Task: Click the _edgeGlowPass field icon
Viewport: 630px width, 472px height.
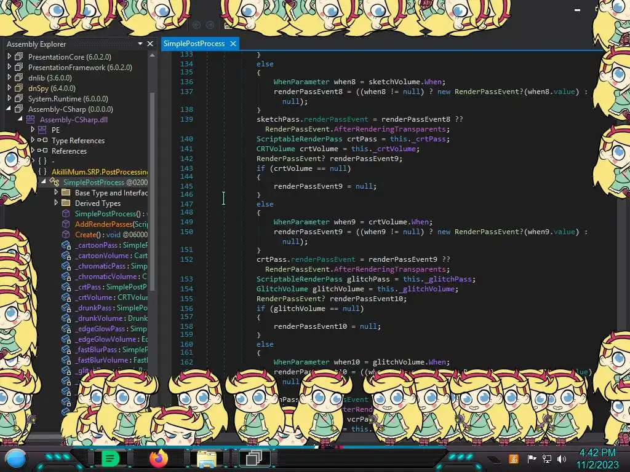Action: (66, 328)
